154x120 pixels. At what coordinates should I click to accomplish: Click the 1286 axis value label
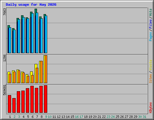(5, 58)
